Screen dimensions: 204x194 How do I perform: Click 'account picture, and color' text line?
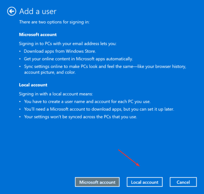50,72
